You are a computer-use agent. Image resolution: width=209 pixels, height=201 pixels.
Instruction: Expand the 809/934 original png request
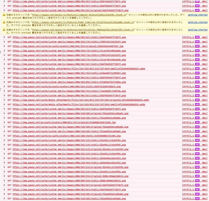pyautogui.click(x=4, y=176)
